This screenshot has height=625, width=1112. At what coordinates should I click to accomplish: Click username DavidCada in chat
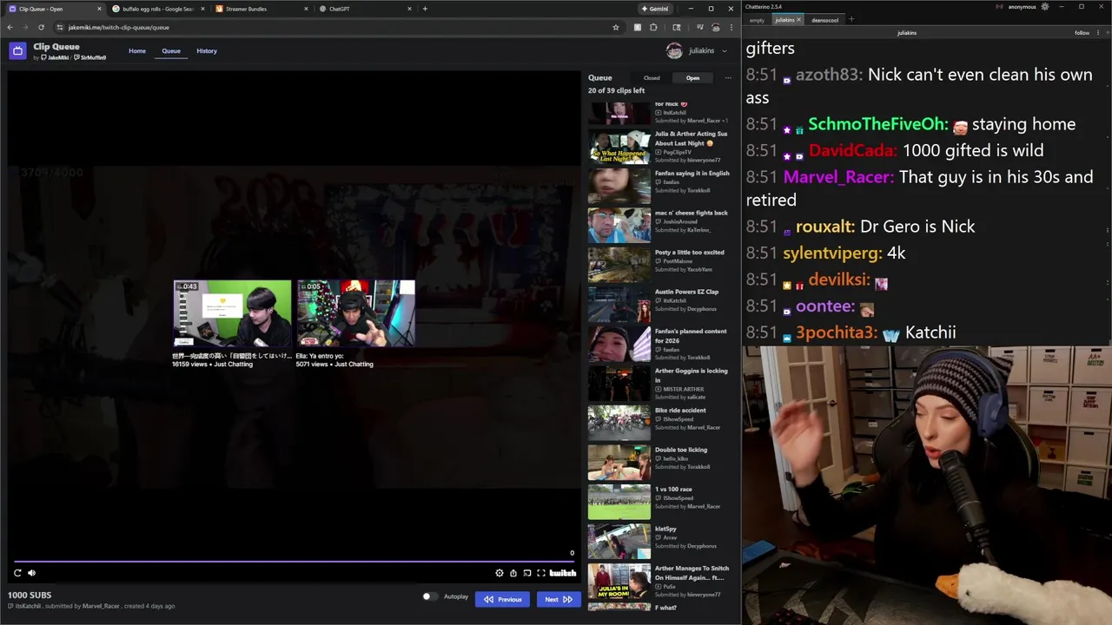(853, 150)
